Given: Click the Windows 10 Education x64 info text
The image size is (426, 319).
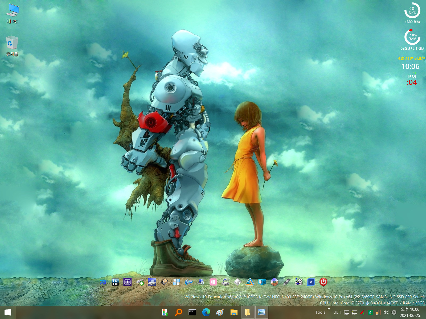Looking at the screenshot, I should coord(305,297).
